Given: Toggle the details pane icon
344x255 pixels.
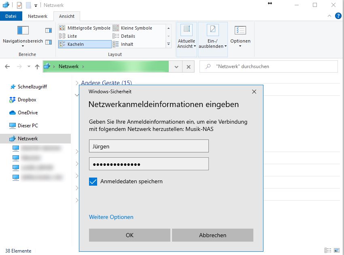Looking at the screenshot, I should (x=49, y=42).
